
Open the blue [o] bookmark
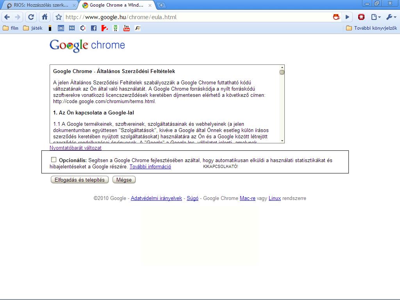[x=61, y=28]
